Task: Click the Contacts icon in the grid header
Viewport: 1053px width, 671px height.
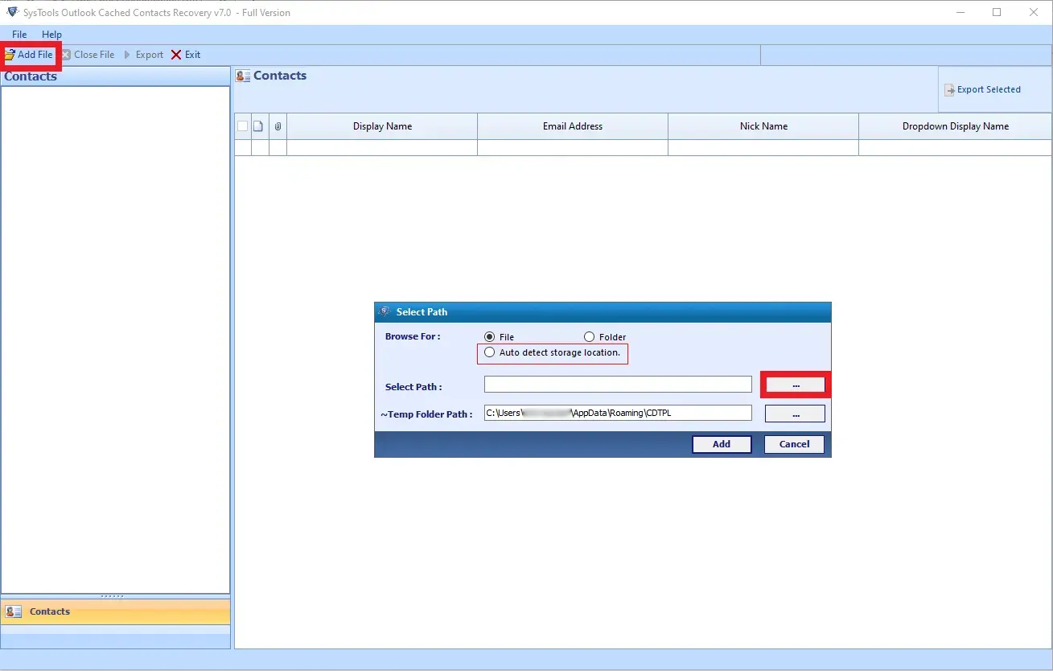Action: [243, 75]
